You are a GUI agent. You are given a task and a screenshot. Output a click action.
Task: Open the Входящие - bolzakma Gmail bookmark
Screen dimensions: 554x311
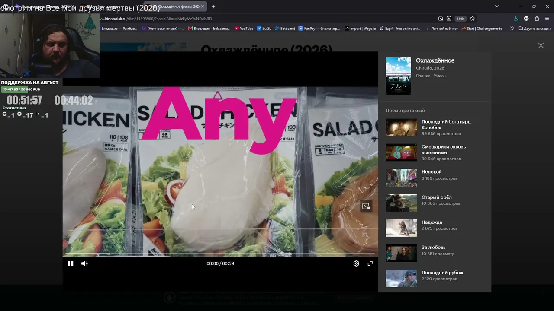pos(209,29)
